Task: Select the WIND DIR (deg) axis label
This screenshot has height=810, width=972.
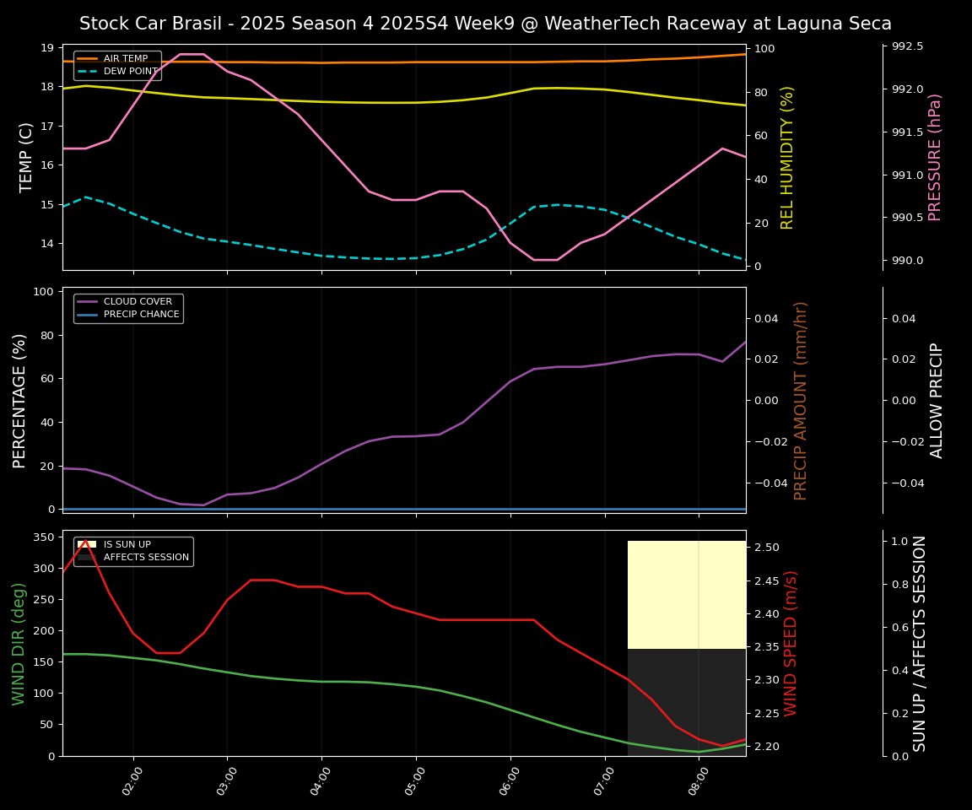Action: coord(19,643)
